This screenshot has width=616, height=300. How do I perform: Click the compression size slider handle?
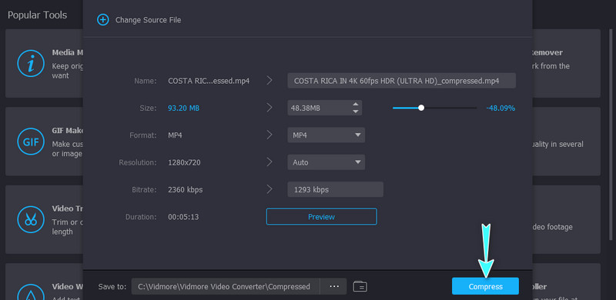tap(421, 108)
